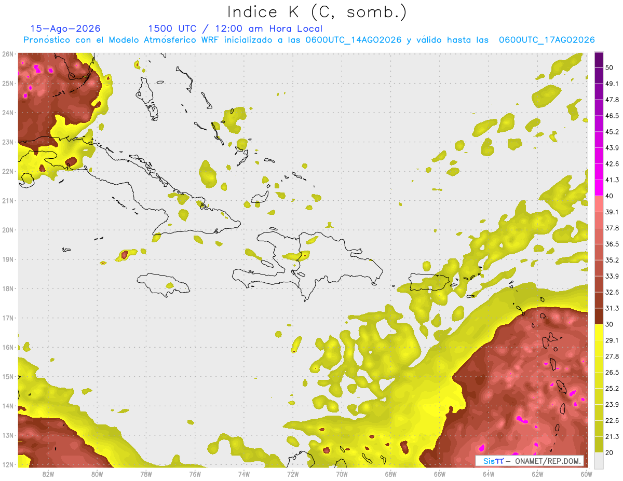Click the colorbar value "39.1"
The height and width of the screenshot is (481, 623).
612,212
